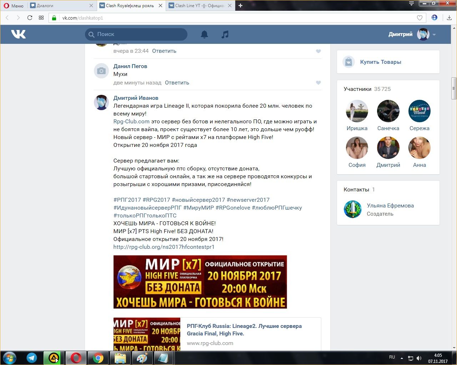457x365 pixels.
Task: Reply to Данил Пегов's Мухи comment
Action: [x=177, y=83]
